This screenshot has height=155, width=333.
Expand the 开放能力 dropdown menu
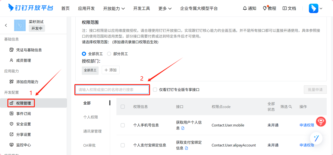click(114, 8)
